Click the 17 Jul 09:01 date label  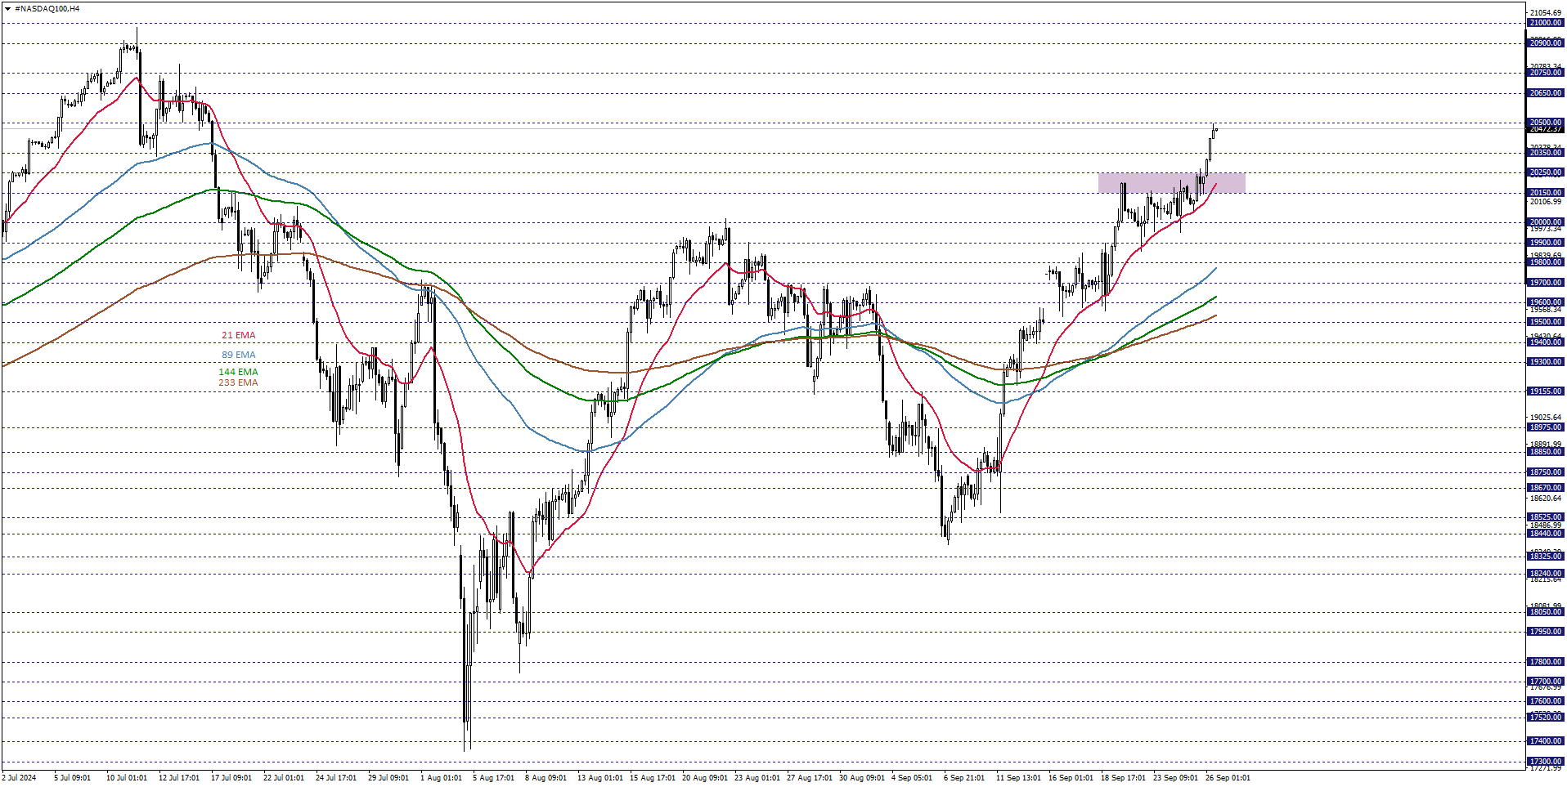tap(231, 778)
